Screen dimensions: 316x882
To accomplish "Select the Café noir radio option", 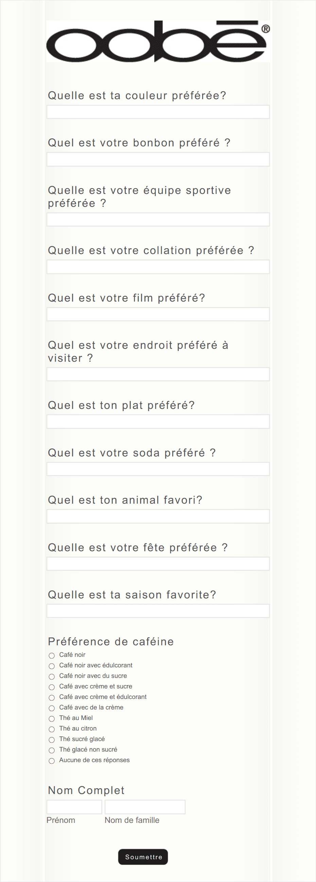I will (52, 655).
